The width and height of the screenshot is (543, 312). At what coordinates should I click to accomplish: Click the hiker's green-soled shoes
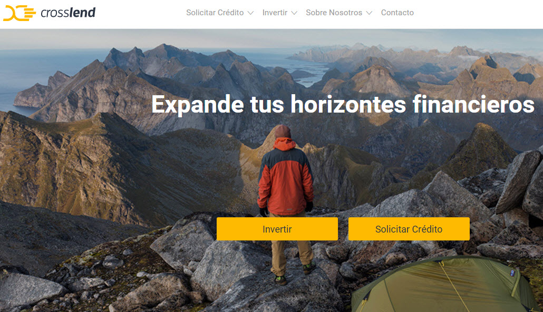tap(294, 274)
